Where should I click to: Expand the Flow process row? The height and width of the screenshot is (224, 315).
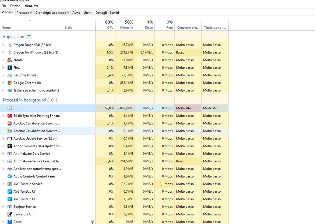click(3, 67)
